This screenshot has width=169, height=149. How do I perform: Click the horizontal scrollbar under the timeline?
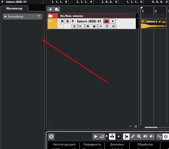[151, 128]
